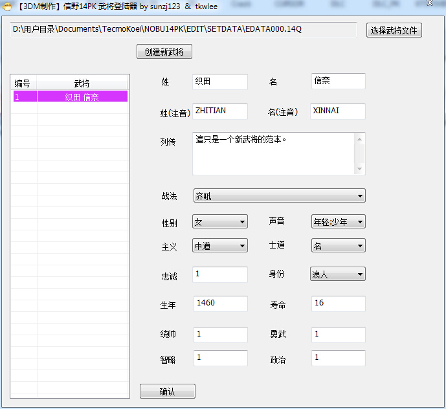Click the 姓 input field containing 织田

pyautogui.click(x=220, y=82)
